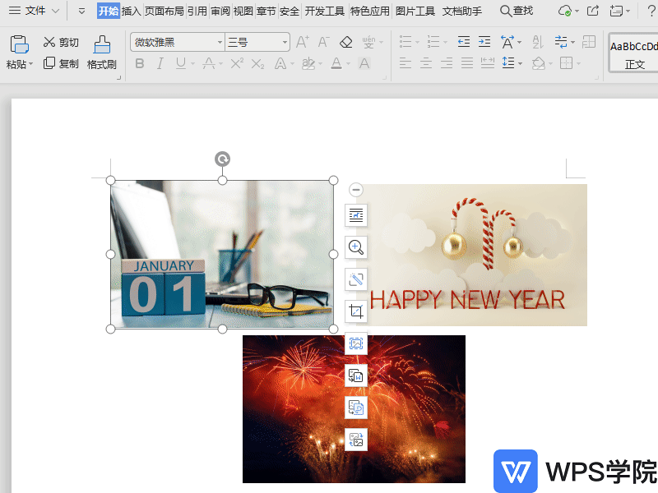The height and width of the screenshot is (493, 658).
Task: Toggle Underline formatting
Action: pyautogui.click(x=181, y=64)
